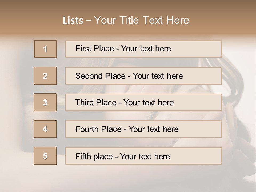
Task: Click the slide title 'Lists – Your Title Text Here'
Action: tap(126, 20)
